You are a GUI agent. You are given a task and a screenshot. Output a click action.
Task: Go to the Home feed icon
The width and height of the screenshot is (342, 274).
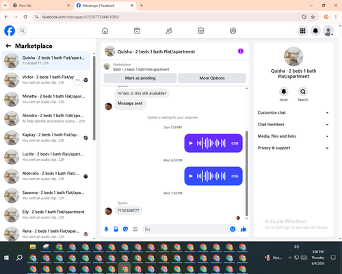click(105, 31)
